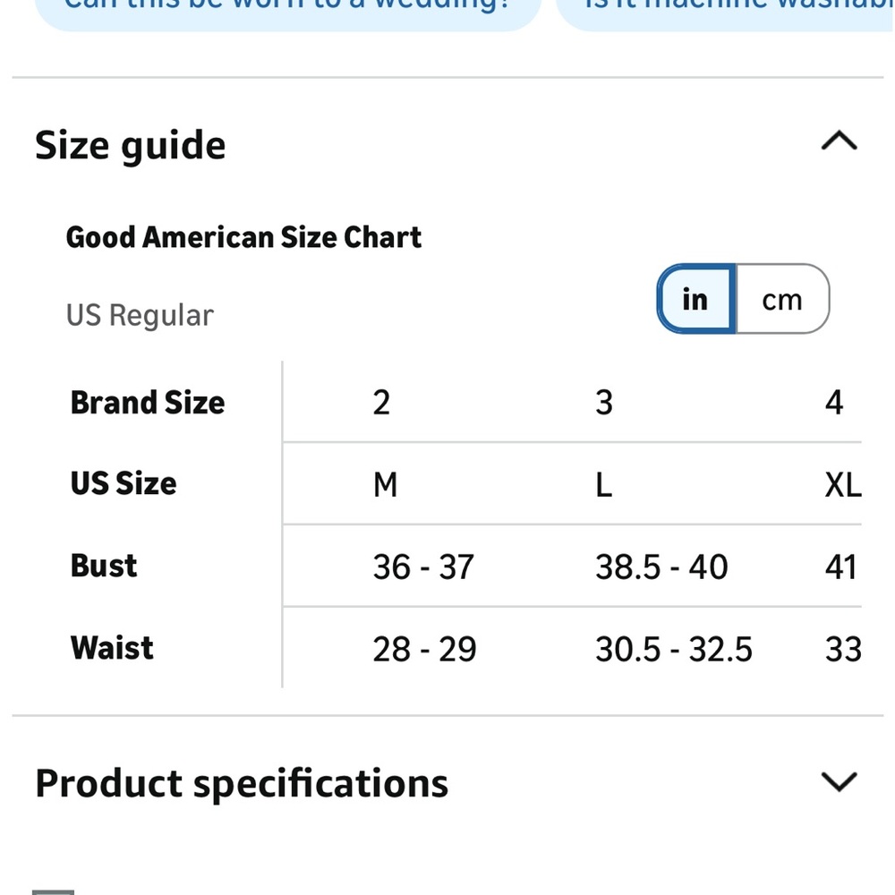Image resolution: width=895 pixels, height=895 pixels.
Task: Click the Bust 38.5 - 40 measurement
Action: coord(661,567)
